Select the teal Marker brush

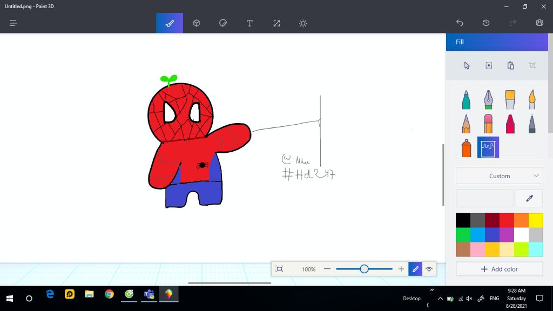tap(466, 100)
